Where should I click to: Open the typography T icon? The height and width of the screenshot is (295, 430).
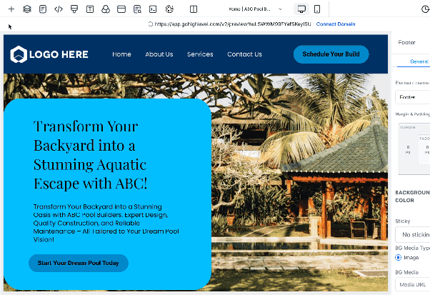click(x=90, y=9)
